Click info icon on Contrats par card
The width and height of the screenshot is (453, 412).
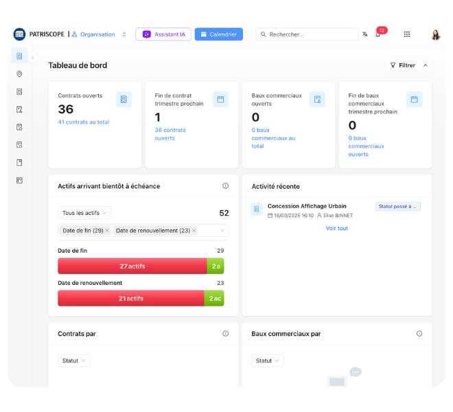pos(225,333)
